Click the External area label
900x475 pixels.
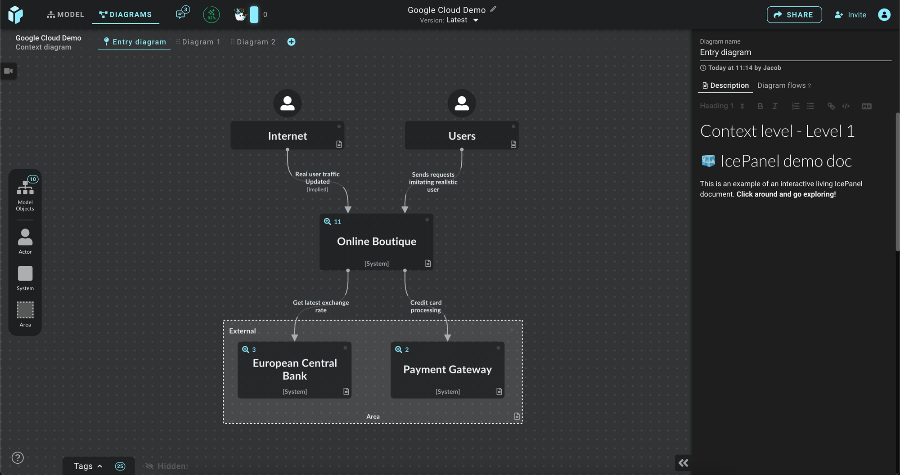coord(243,331)
